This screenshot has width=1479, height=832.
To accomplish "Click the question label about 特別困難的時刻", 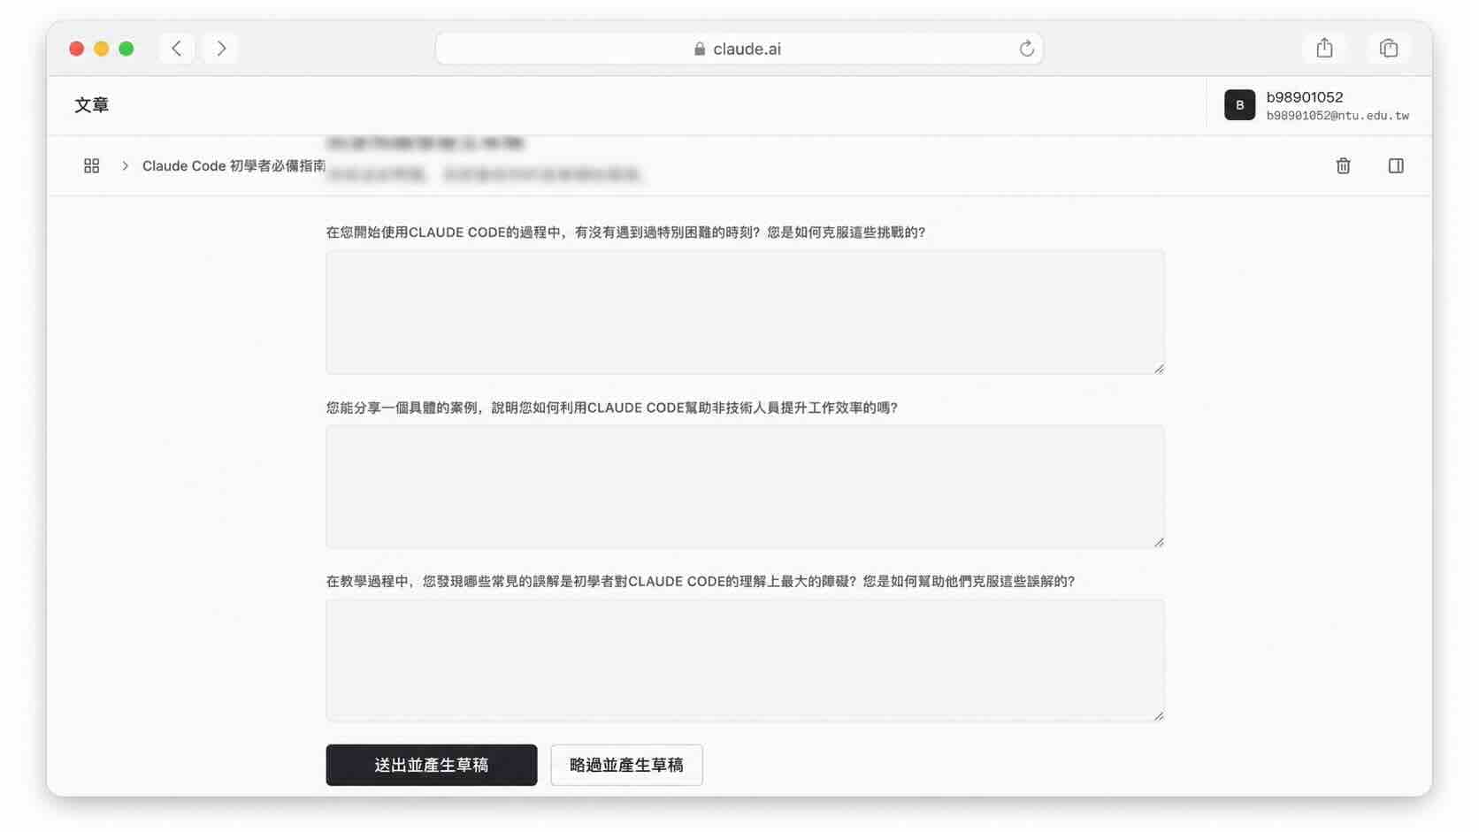I will click(625, 233).
